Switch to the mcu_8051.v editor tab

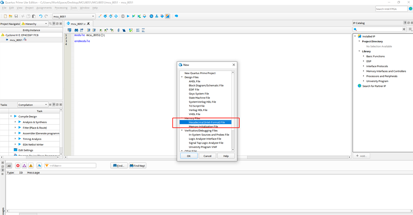point(78,23)
